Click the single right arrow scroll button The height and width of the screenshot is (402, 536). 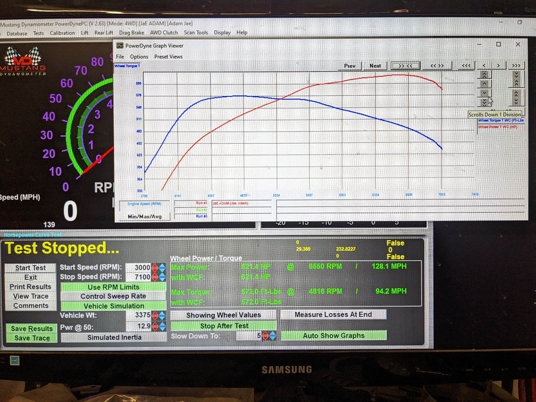498,66
